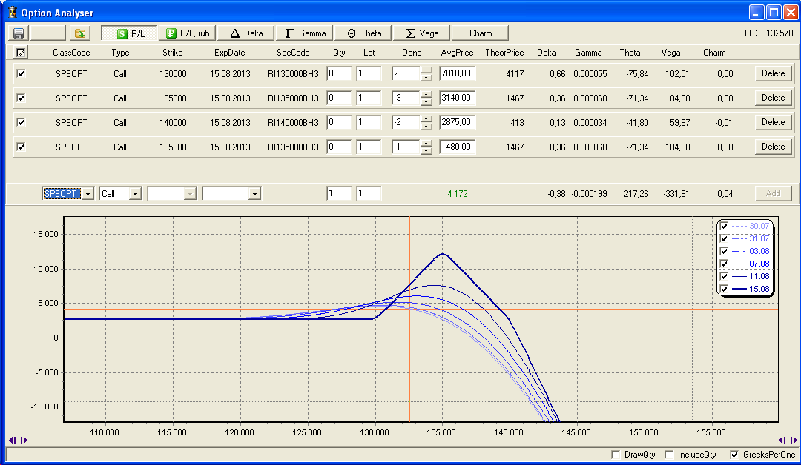Screen dimensions: 801x465
Task: Select the Charm chart button
Action: (481, 33)
